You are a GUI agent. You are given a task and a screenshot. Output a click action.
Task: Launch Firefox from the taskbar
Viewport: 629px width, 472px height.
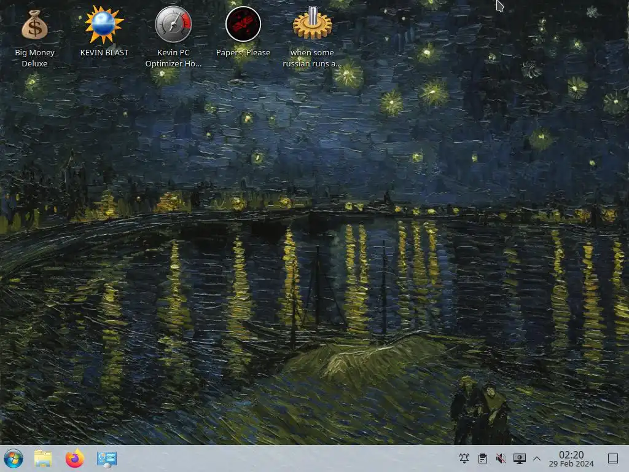74,458
